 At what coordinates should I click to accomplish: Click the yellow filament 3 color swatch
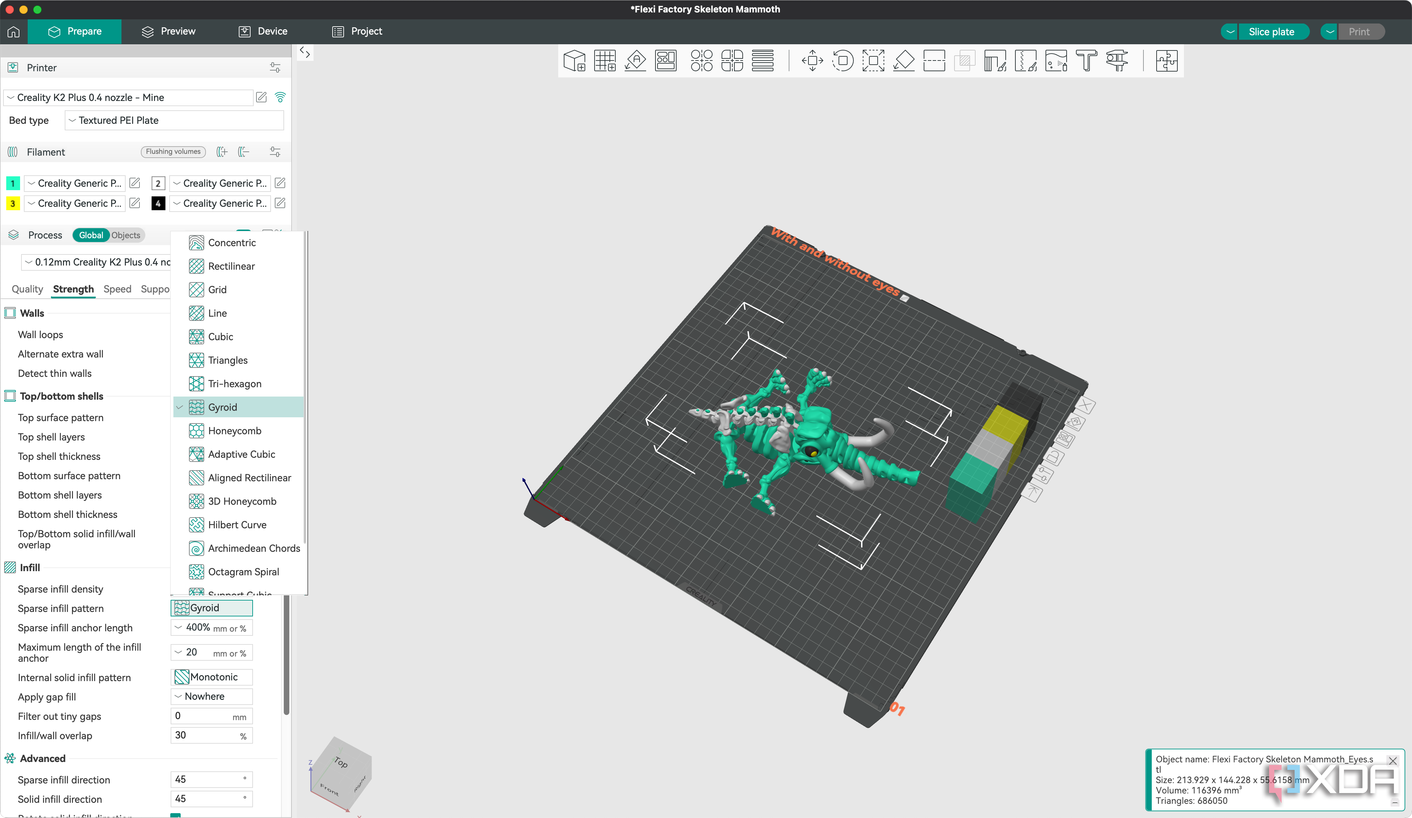click(x=12, y=203)
